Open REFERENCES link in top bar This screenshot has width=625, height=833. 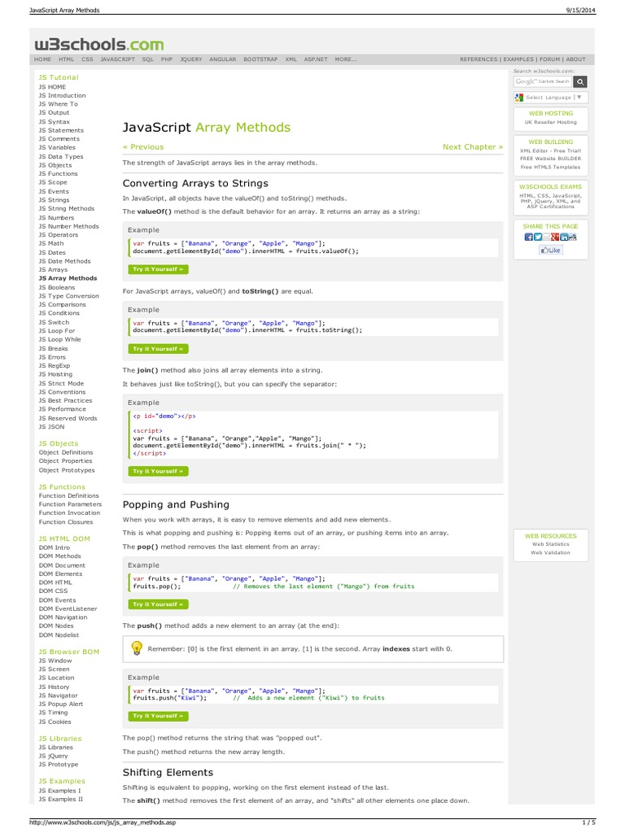coord(479,59)
